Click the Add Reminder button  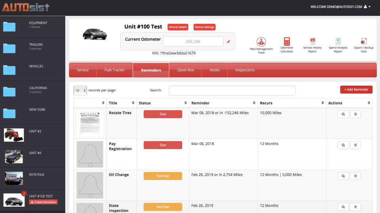click(356, 90)
